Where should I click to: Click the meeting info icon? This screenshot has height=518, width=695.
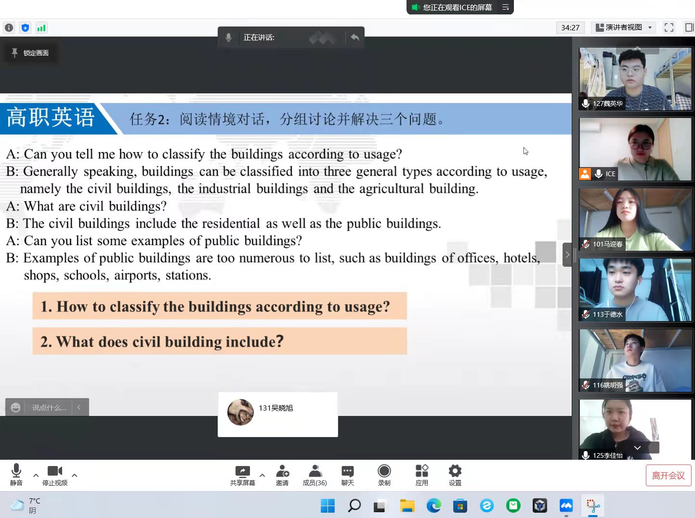tap(9, 28)
